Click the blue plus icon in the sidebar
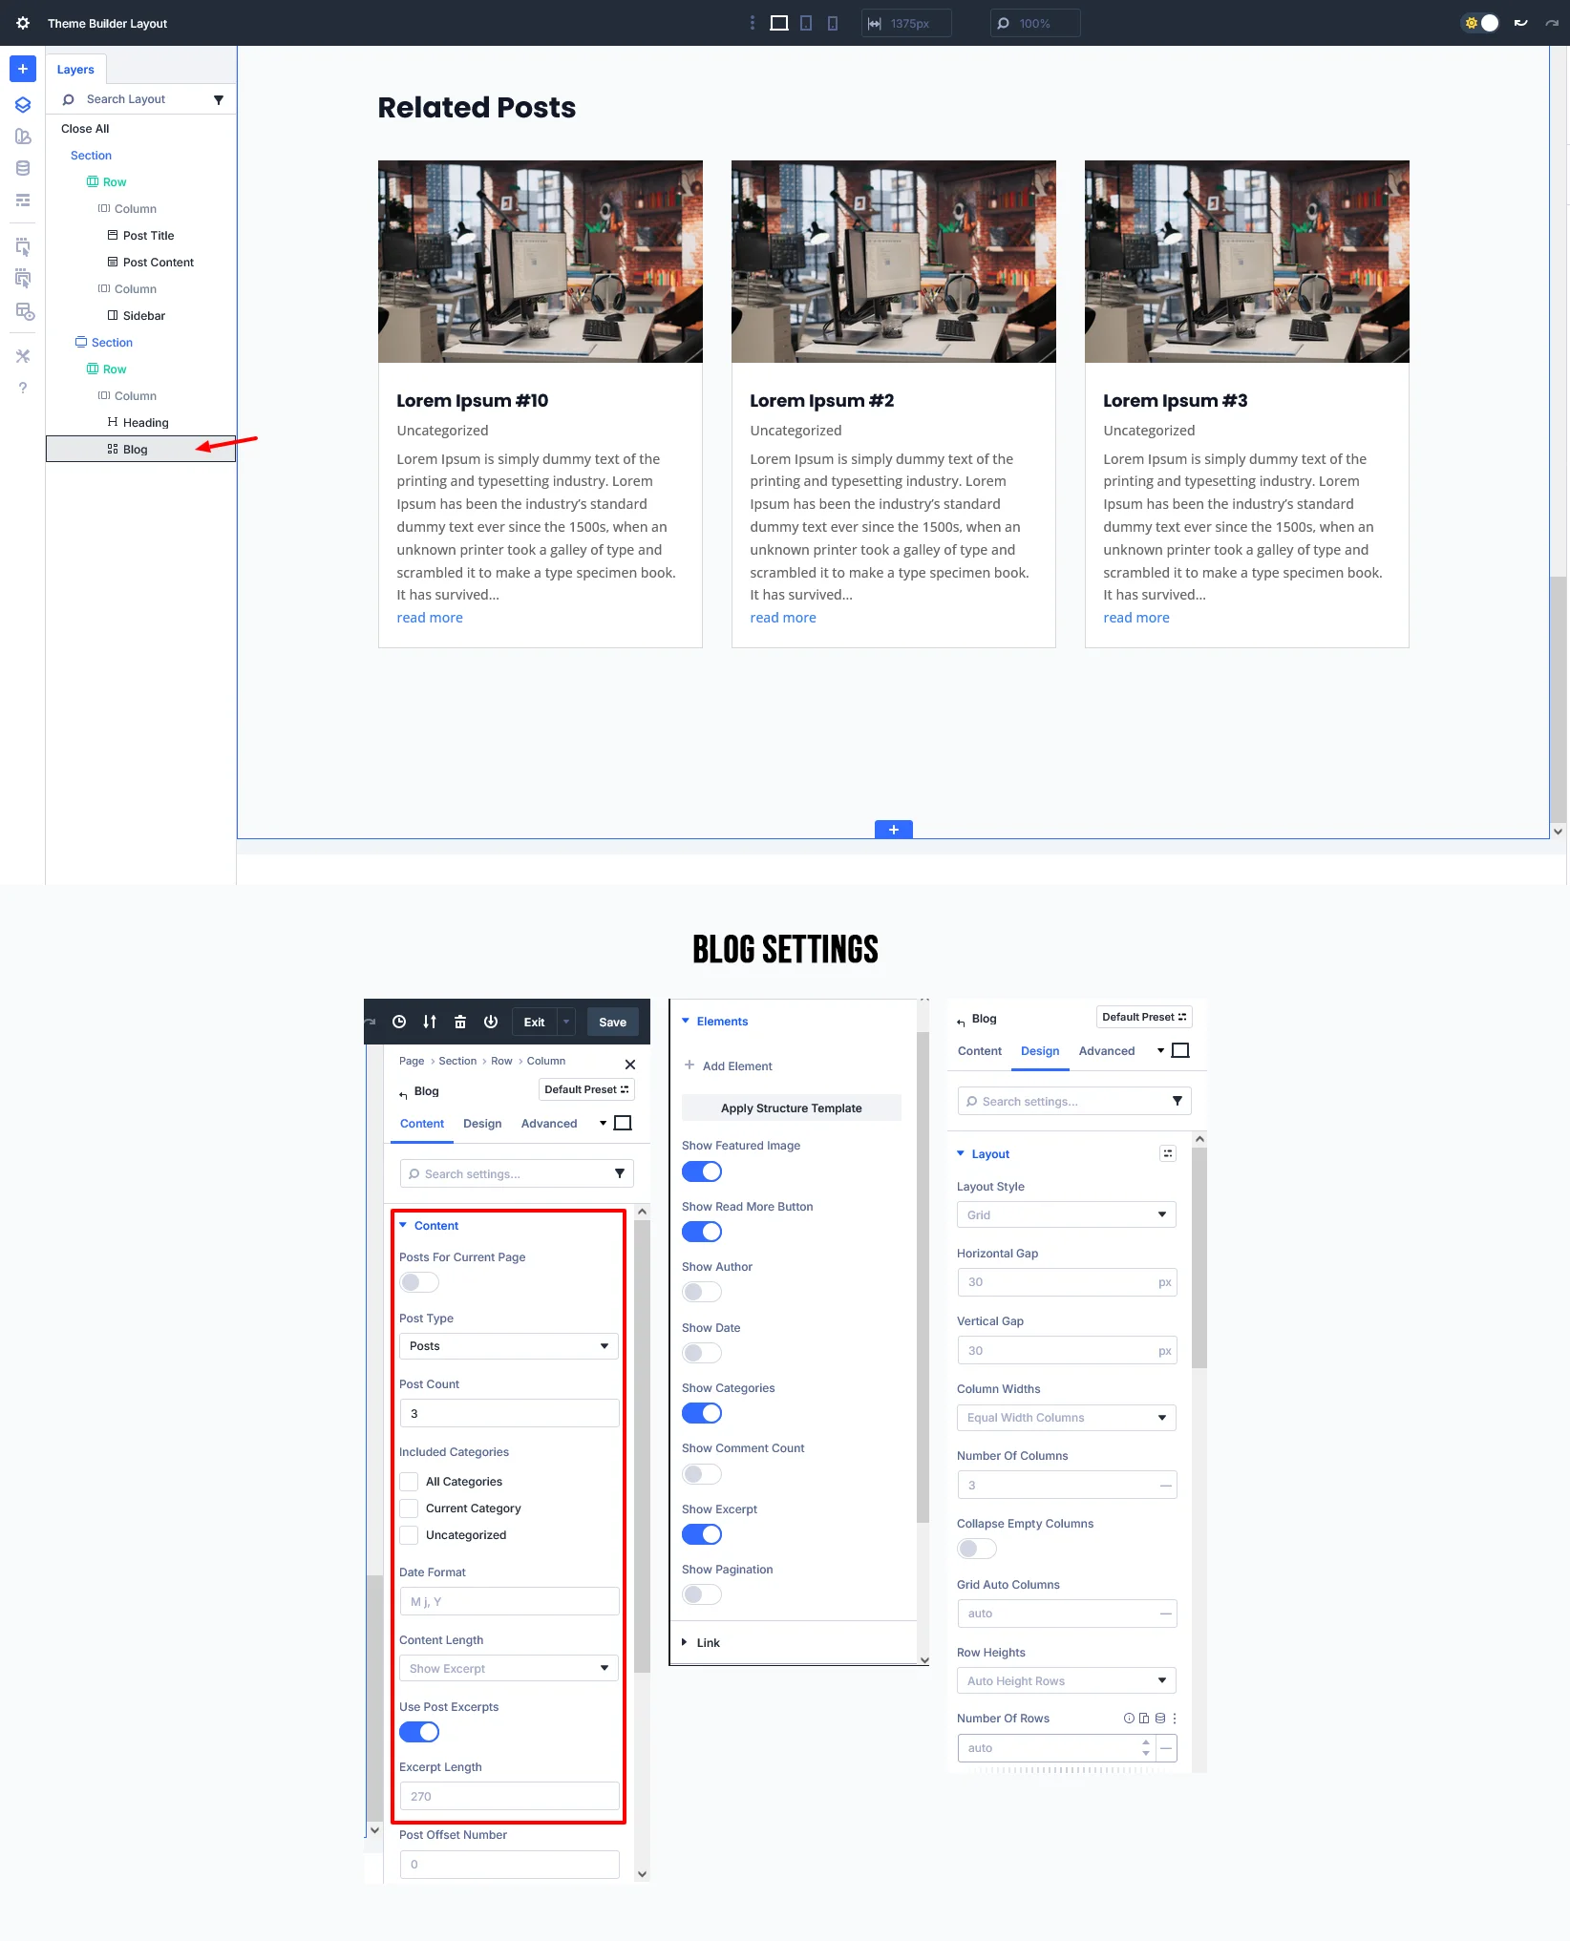This screenshot has height=1941, width=1570. [22, 69]
